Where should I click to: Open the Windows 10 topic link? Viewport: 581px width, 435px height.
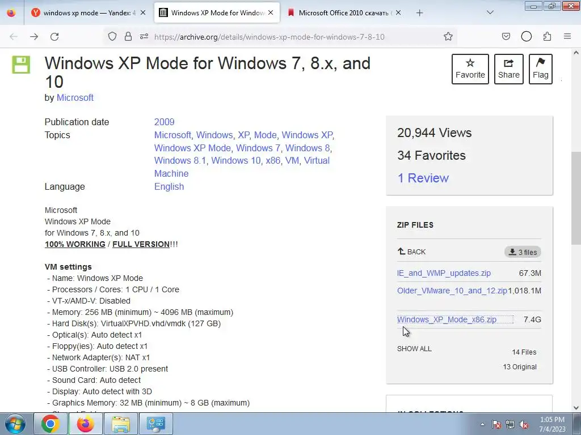[x=235, y=160]
